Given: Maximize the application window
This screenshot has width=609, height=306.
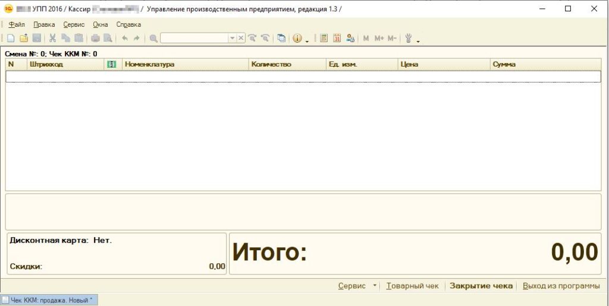Looking at the screenshot, I should click(568, 8).
